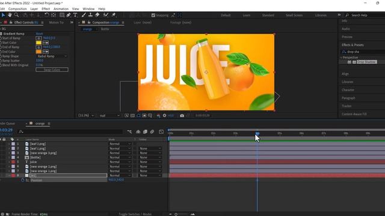
Task: Switch to Bottle composition tab in viewer
Action: point(105,29)
